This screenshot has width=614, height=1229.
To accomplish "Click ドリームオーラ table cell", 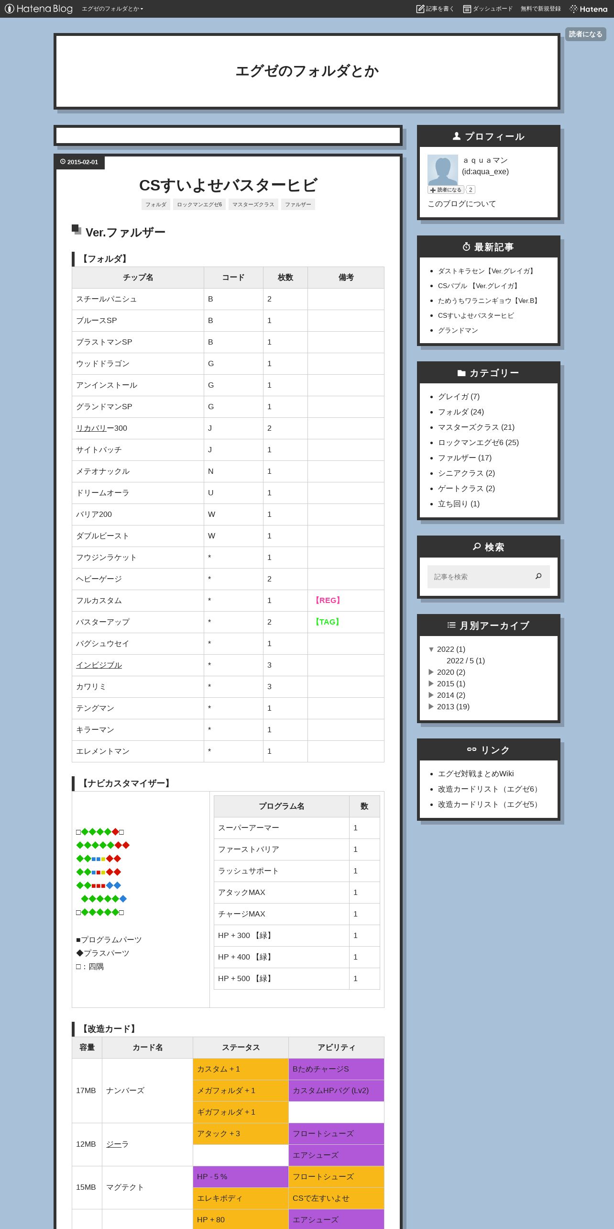I will point(138,493).
